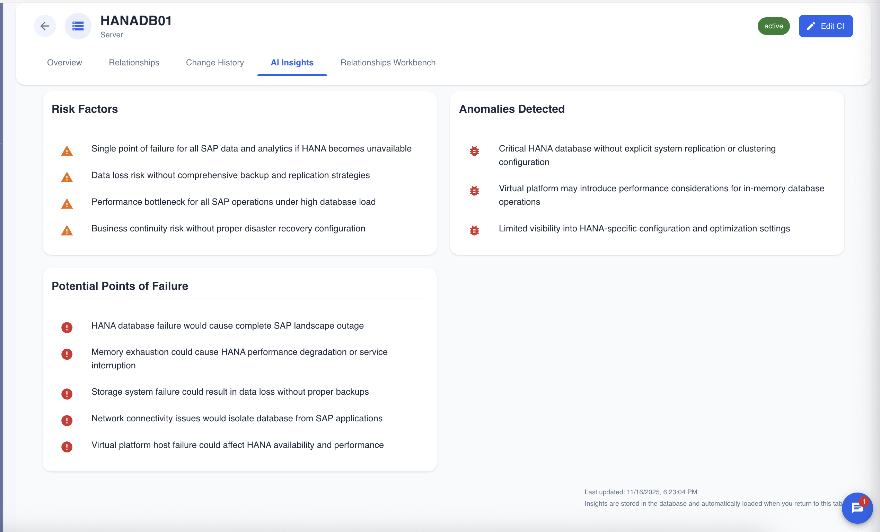Click the bug icon beside virtual platform anomaly
This screenshot has height=532, width=880.
point(474,190)
